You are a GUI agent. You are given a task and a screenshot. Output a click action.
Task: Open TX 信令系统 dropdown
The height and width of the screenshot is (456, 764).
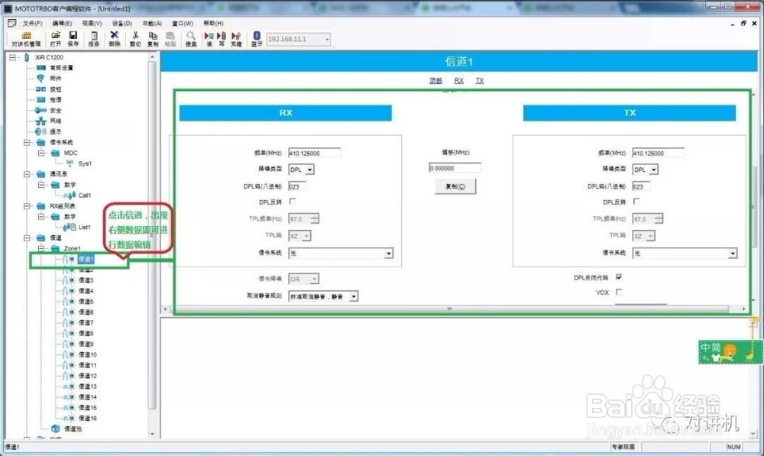[x=733, y=254]
